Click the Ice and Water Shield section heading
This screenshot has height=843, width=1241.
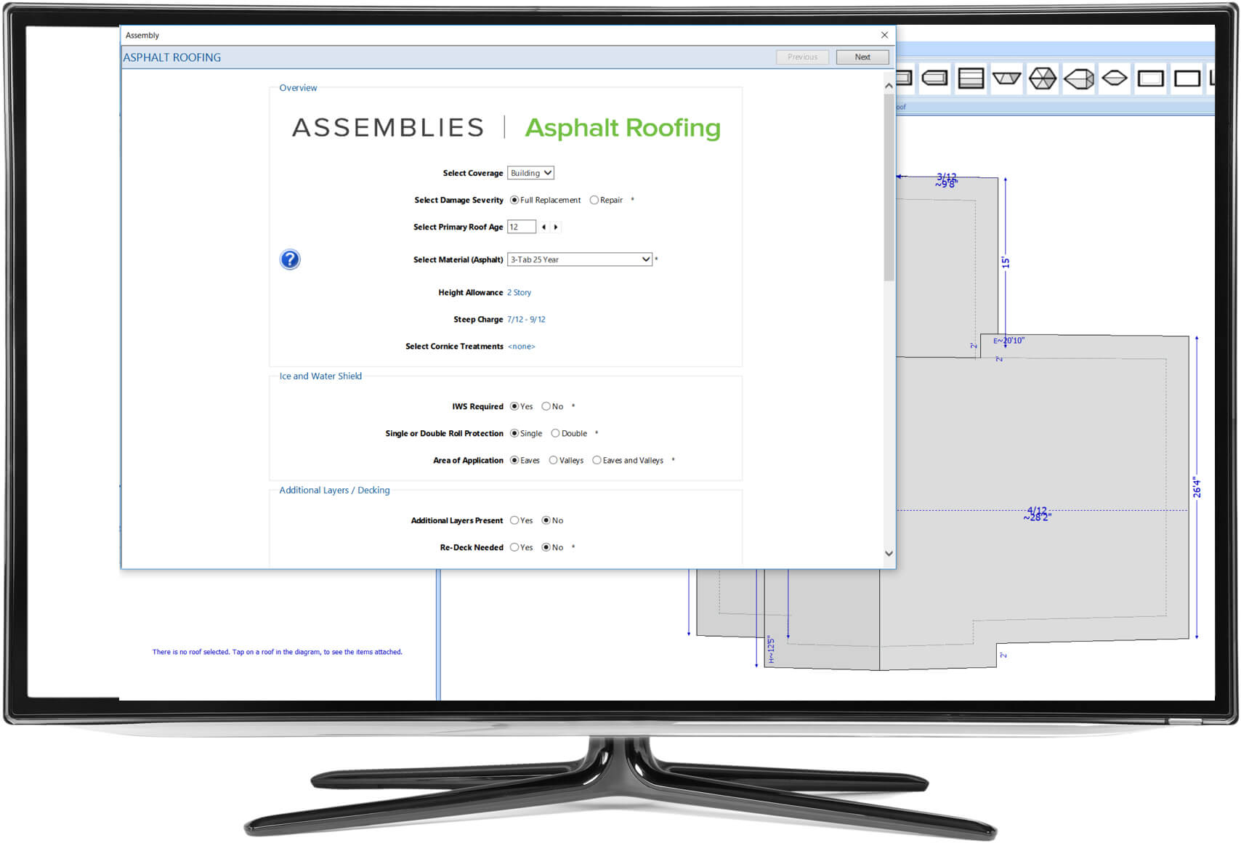coord(320,376)
